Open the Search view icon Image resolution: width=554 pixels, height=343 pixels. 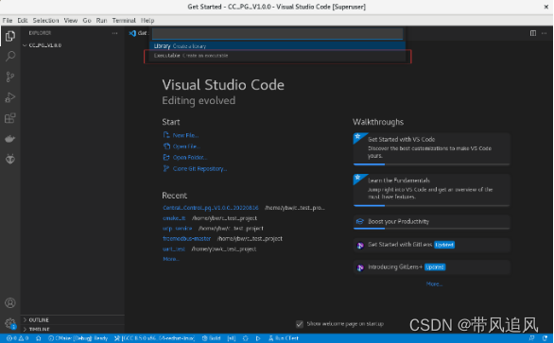coord(10,56)
